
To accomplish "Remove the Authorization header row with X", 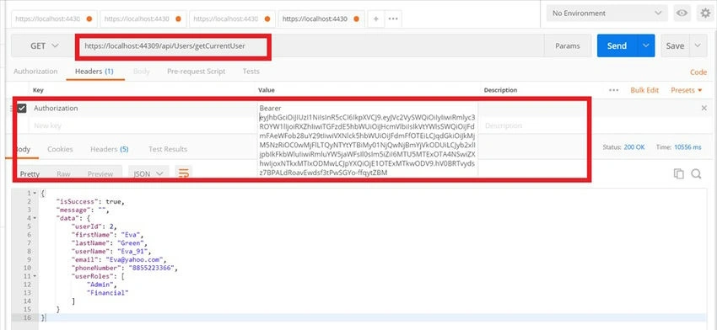I will pyautogui.click(x=704, y=108).
